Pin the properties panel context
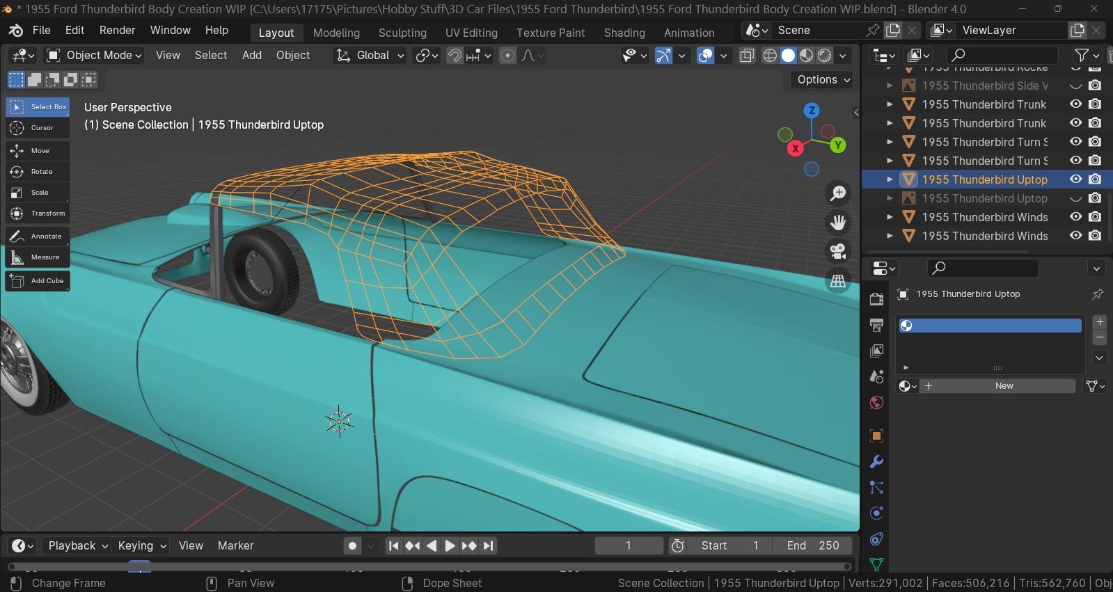The image size is (1113, 592). coord(1098,294)
